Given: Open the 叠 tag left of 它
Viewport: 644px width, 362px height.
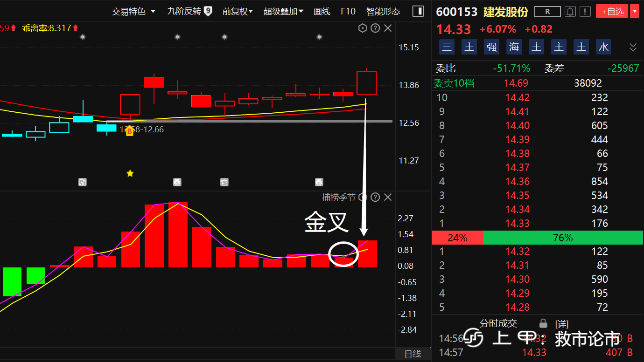Looking at the screenshot, I should (177, 182).
